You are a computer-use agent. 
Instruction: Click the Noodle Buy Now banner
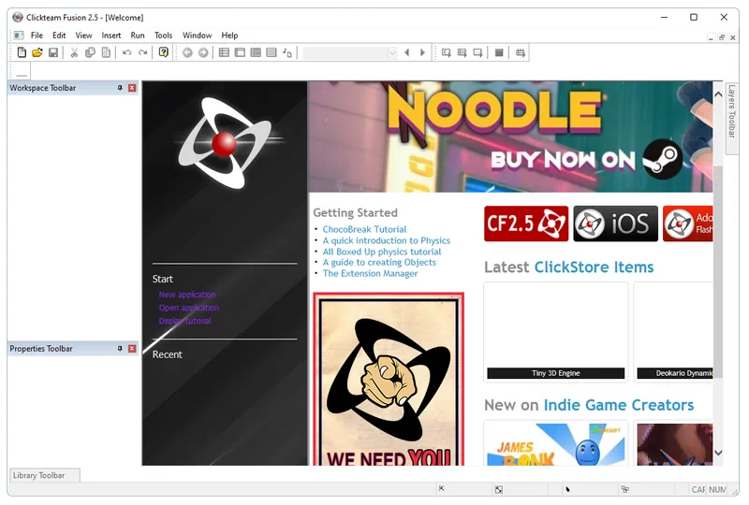pyautogui.click(x=510, y=137)
